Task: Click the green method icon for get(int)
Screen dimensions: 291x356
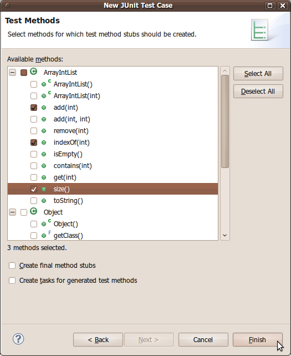Action: pyautogui.click(x=44, y=177)
